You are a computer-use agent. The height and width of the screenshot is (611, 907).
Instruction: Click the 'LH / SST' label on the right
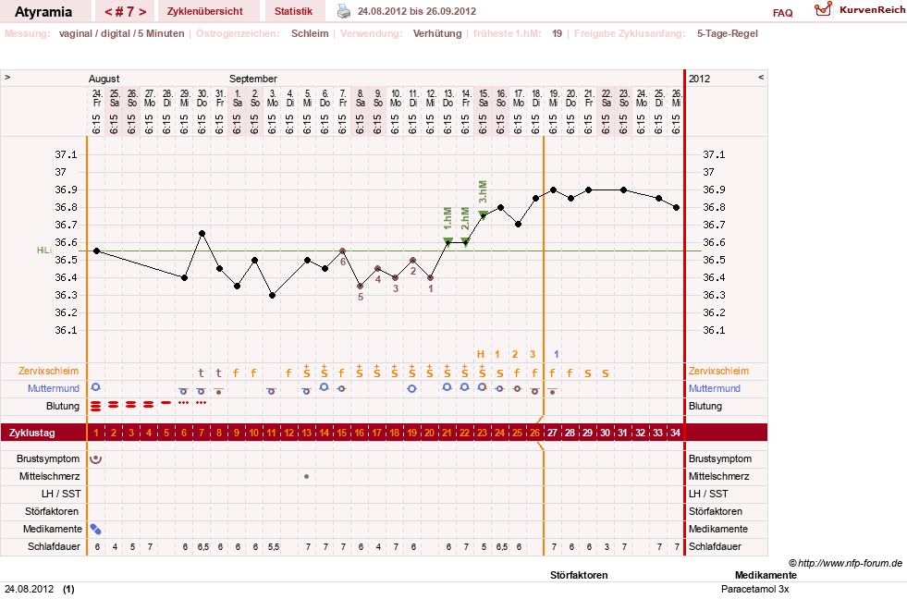tap(708, 495)
